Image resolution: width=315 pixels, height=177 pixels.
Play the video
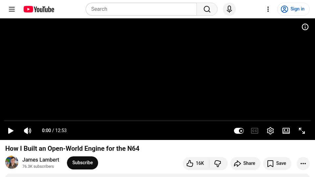pos(10,131)
